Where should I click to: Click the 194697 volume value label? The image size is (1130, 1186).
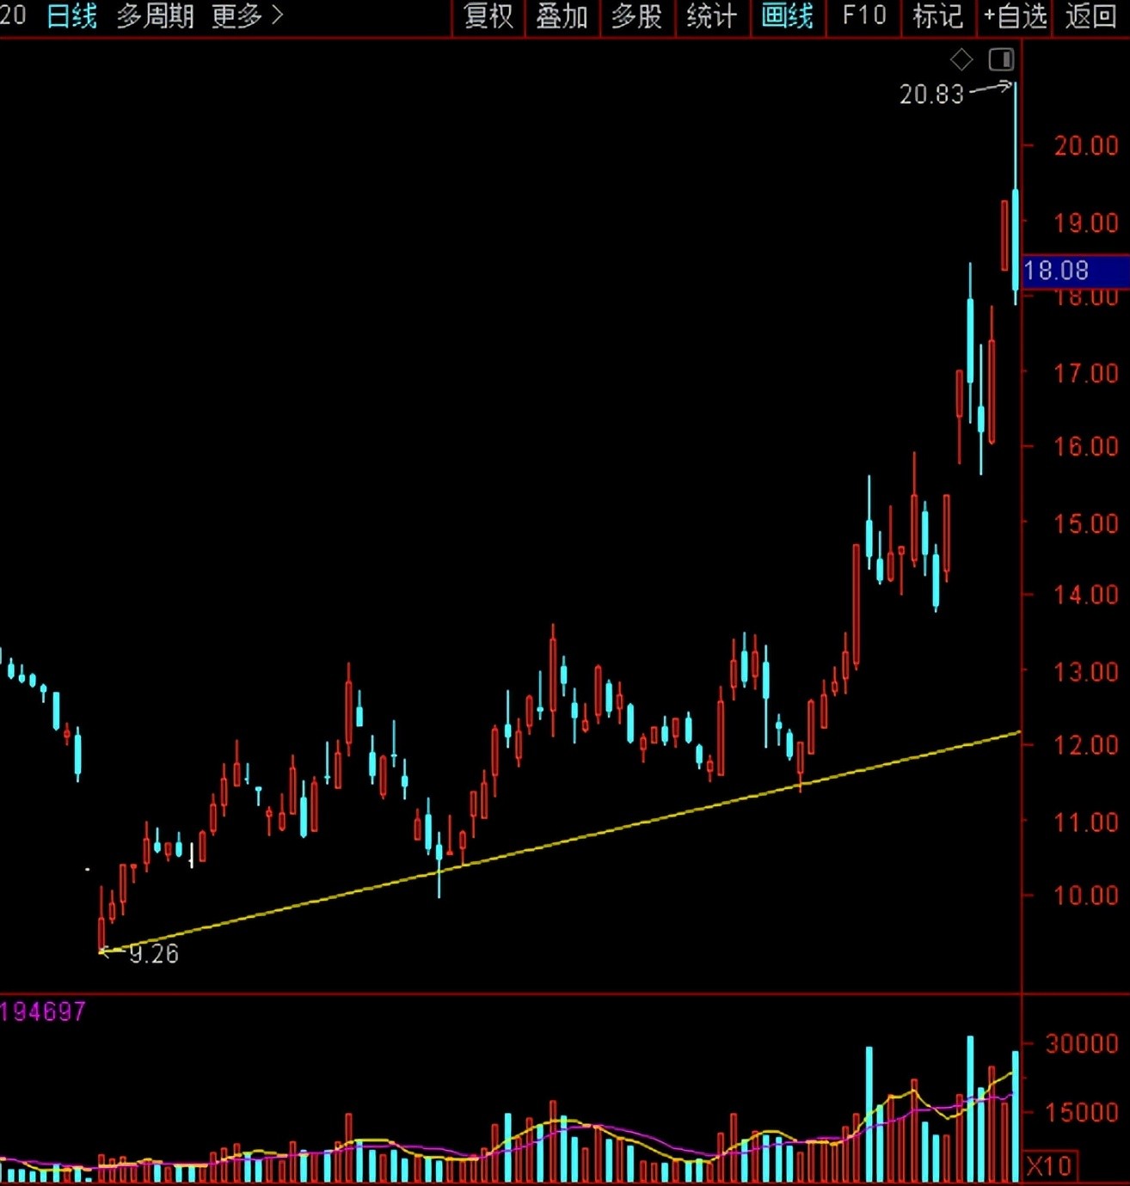(x=43, y=1012)
